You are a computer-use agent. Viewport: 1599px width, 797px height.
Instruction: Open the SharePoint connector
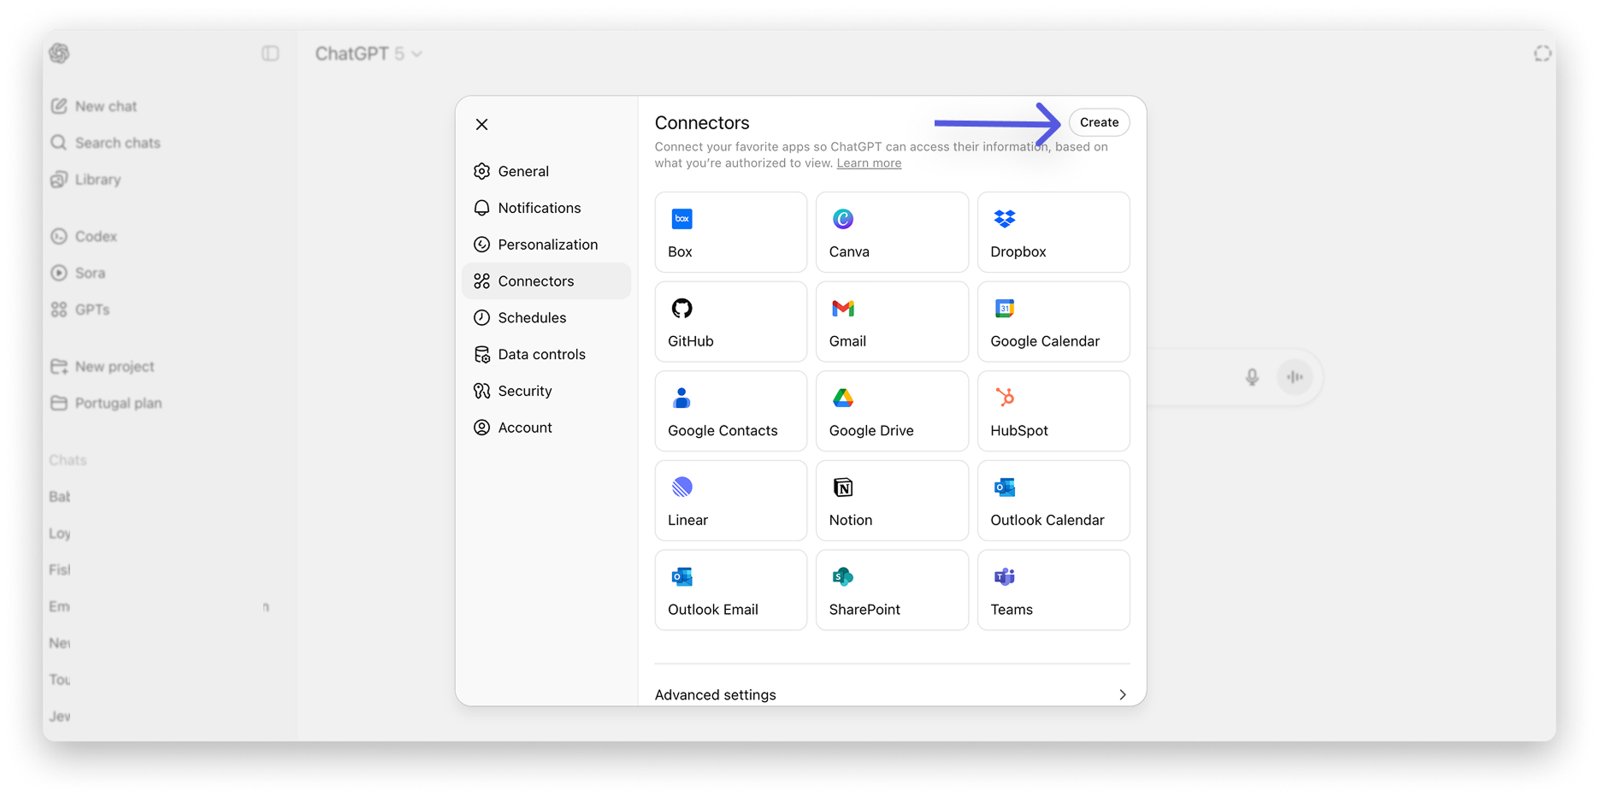click(892, 590)
